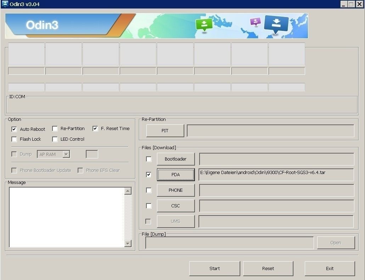This screenshot has height=280, width=365.
Task: Minimize the Odin3 window
Action: [344, 4]
